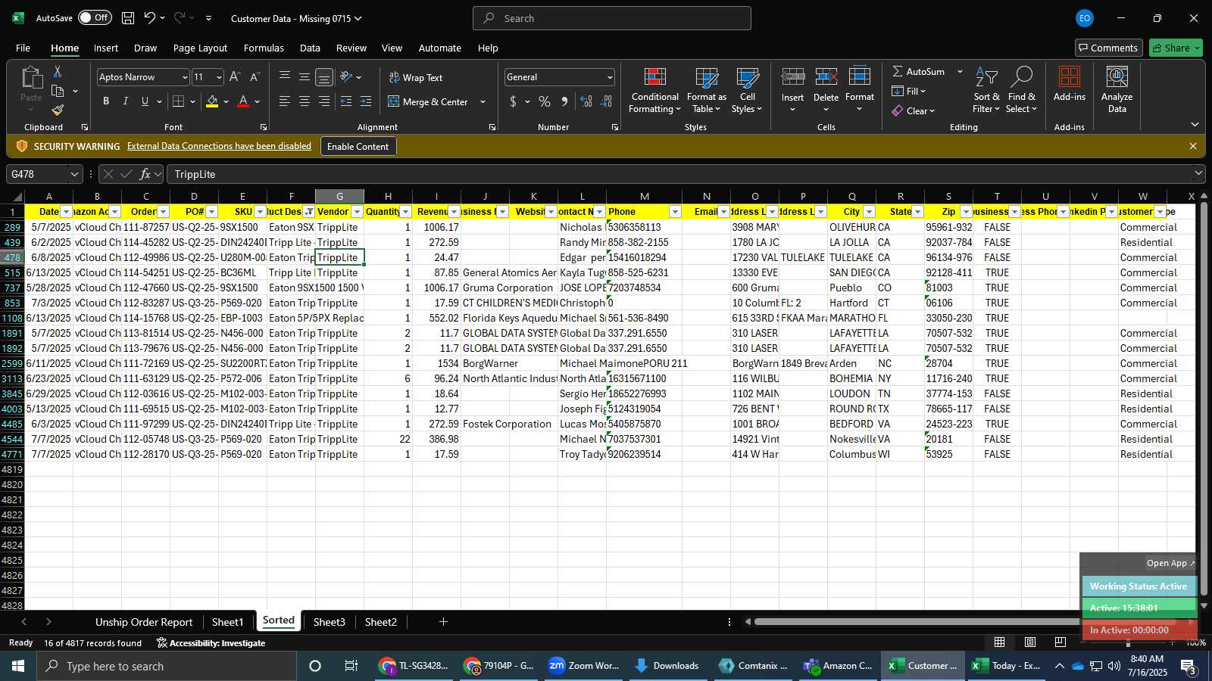Image resolution: width=1212 pixels, height=681 pixels.
Task: Expand the Name Box dropdown
Action: pyautogui.click(x=74, y=174)
